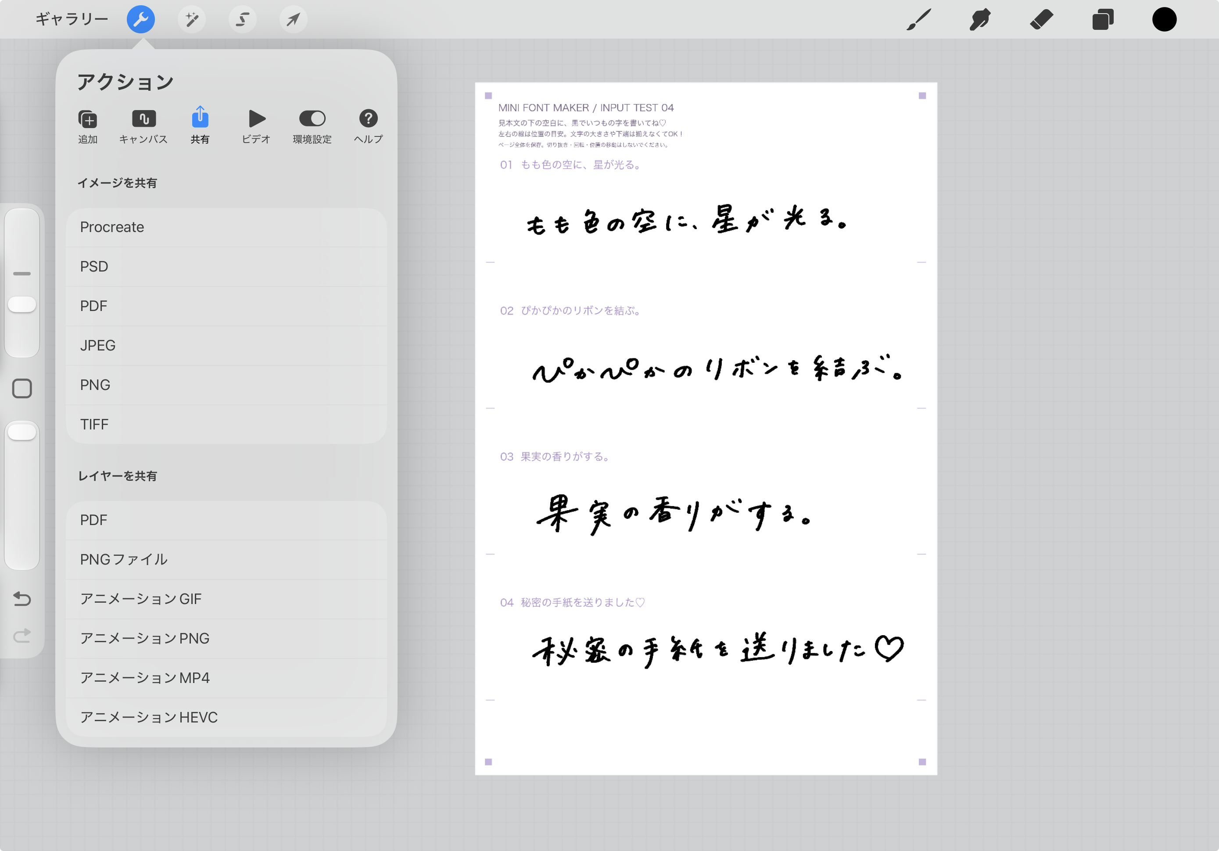Open the Layers panel
The height and width of the screenshot is (851, 1219).
coord(1103,20)
